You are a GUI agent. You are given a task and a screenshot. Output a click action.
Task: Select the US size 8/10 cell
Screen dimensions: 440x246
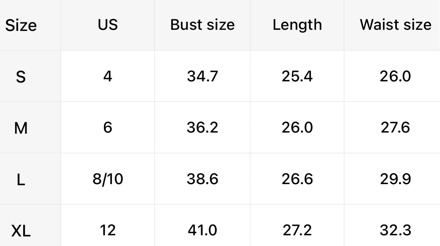pos(108,179)
